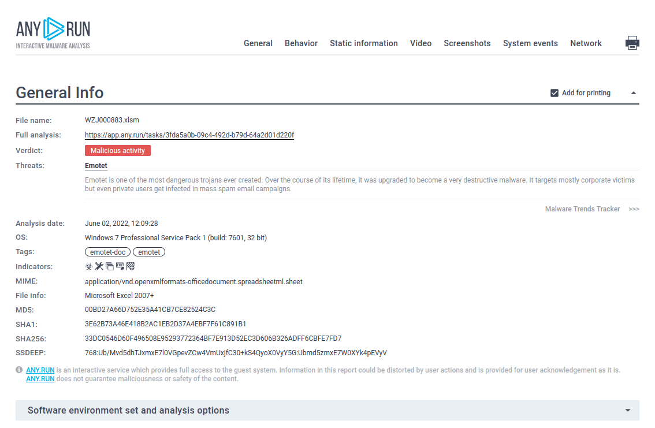Open the Malware Trends Tracker arrows link
Image resolution: width=655 pixels, height=428 pixels.
[x=634, y=209]
